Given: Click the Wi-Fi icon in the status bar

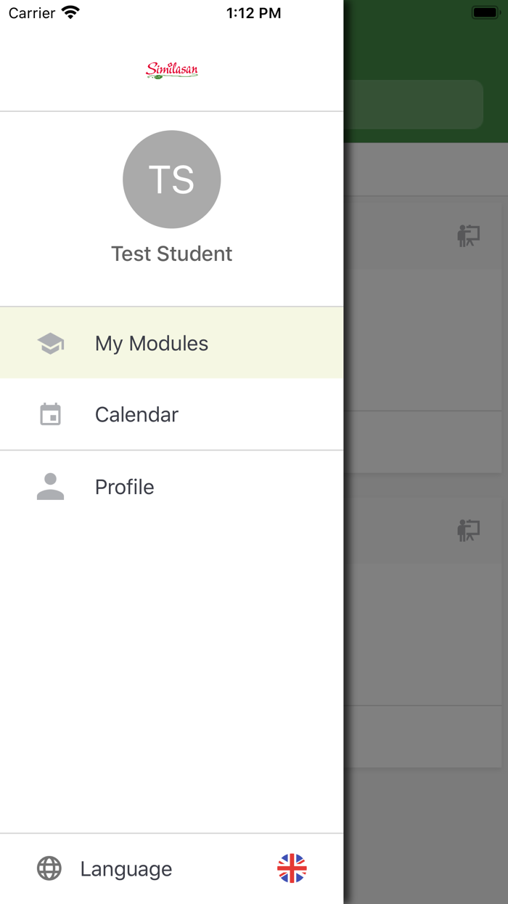Looking at the screenshot, I should 70,12.
